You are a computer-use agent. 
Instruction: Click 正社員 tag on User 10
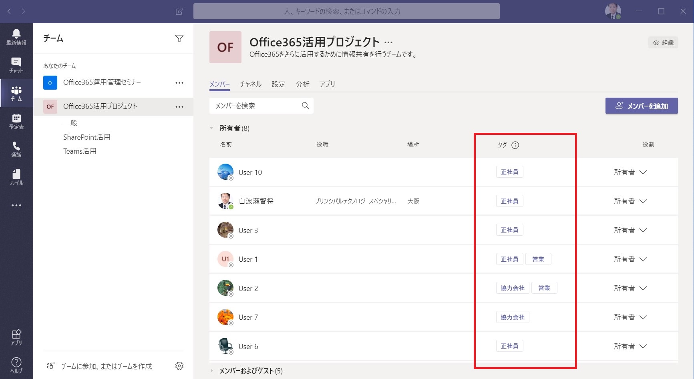tap(509, 172)
